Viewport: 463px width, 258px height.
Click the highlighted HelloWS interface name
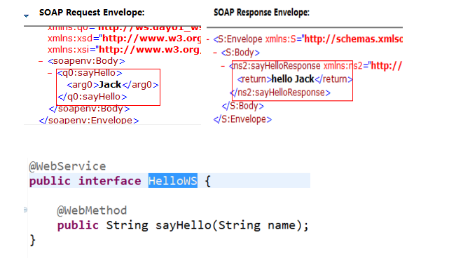coord(173,181)
